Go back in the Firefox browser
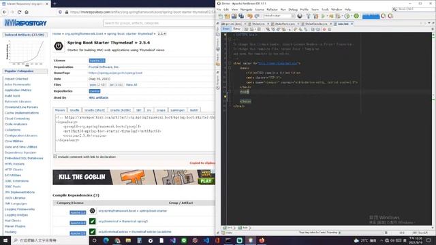The image size is (436, 245). click(x=5, y=12)
